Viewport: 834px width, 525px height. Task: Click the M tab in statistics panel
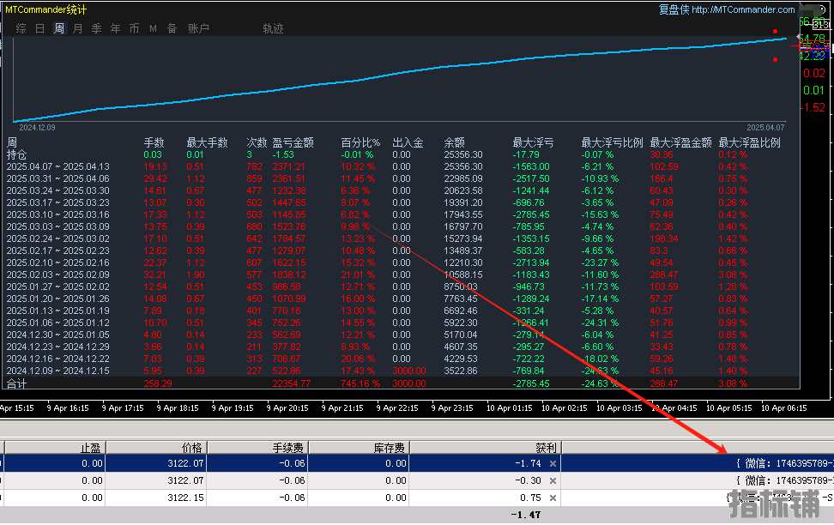coord(153,28)
